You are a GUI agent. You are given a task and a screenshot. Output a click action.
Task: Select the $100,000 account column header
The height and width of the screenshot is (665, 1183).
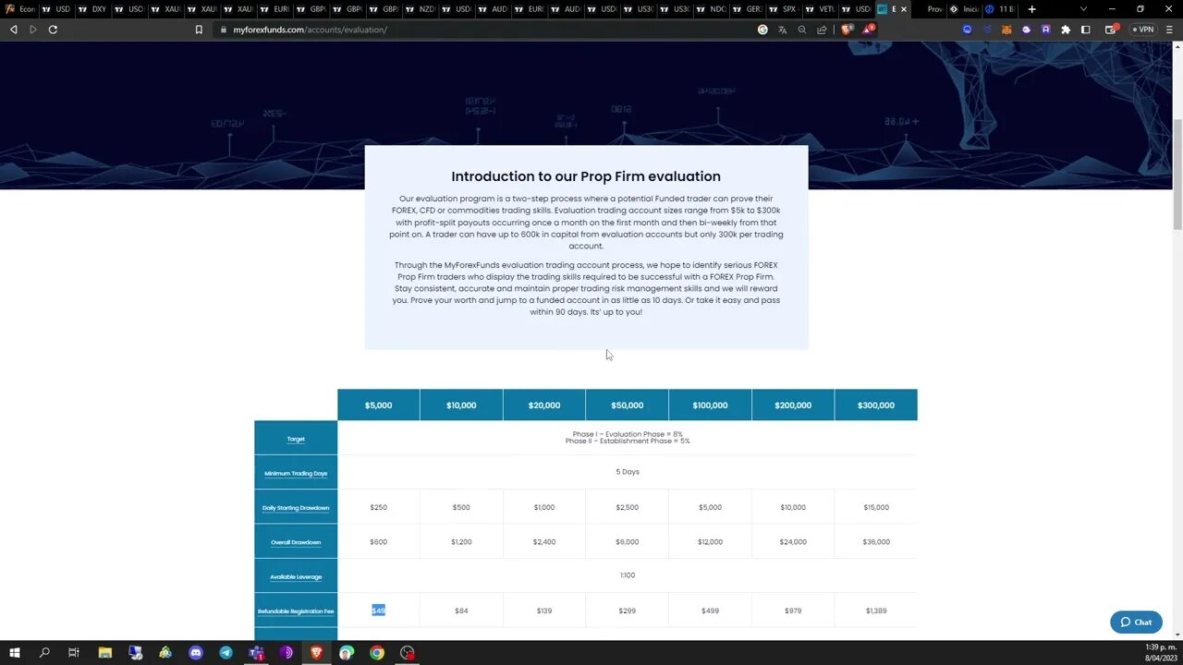point(710,405)
